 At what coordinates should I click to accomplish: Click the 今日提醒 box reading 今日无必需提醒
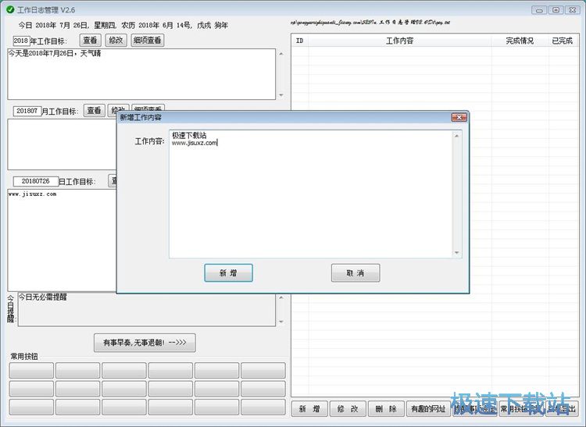click(147, 309)
